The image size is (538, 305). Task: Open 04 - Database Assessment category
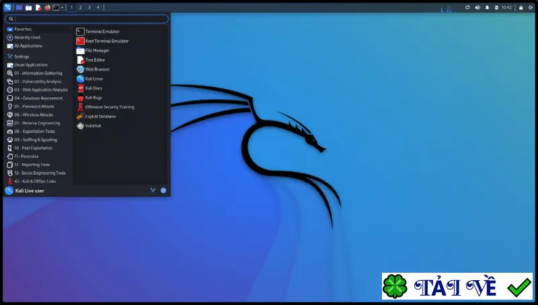(38, 98)
